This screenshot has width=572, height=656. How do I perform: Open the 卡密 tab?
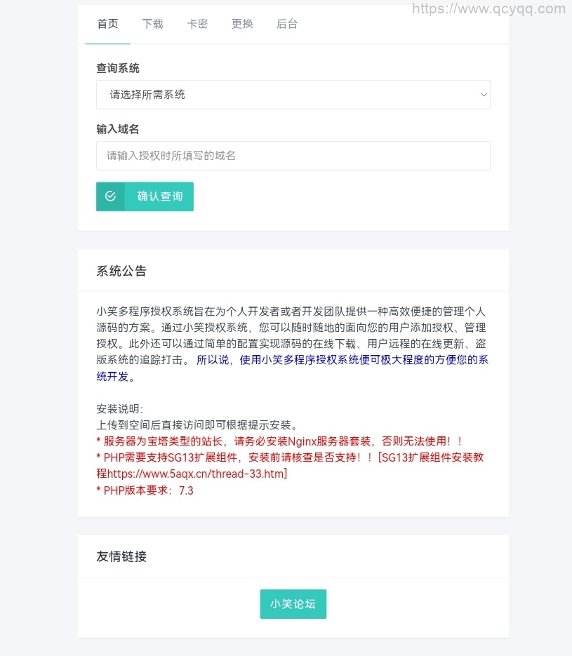197,24
